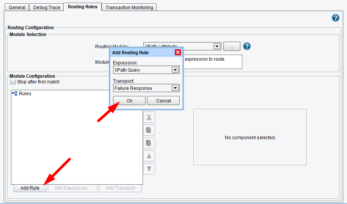Click the Add Rule button

(30, 188)
